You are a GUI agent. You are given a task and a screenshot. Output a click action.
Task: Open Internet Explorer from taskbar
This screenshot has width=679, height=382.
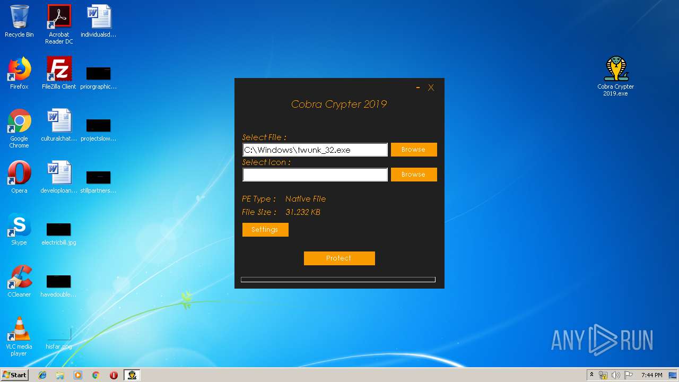point(42,375)
